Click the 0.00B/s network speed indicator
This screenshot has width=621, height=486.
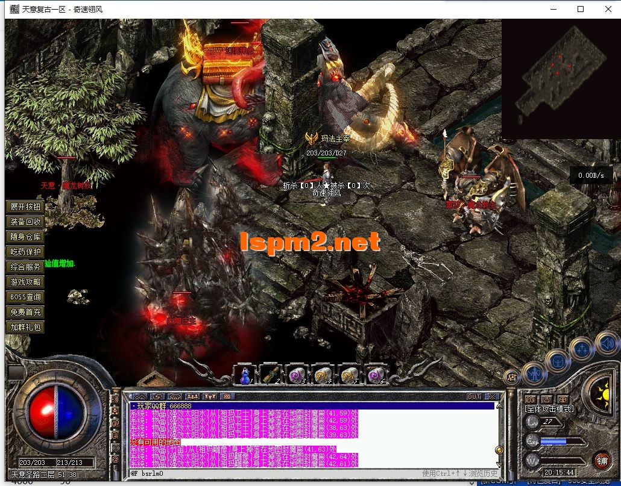[x=591, y=175]
